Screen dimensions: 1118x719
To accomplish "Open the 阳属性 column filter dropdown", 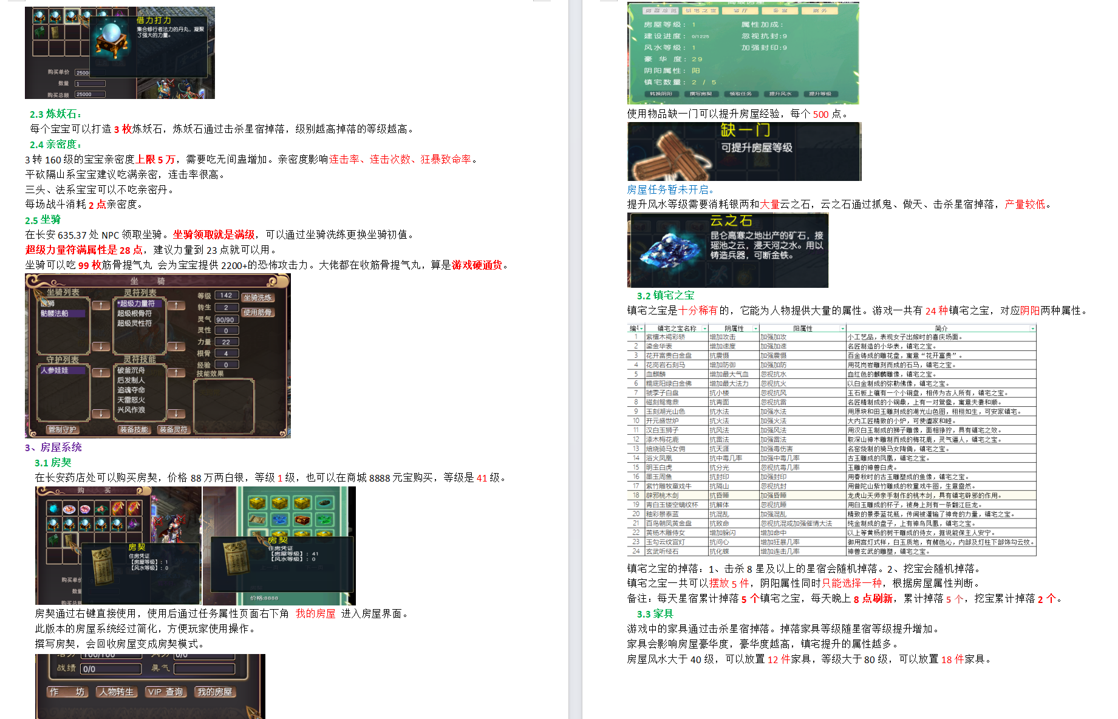I will pyautogui.click(x=841, y=328).
